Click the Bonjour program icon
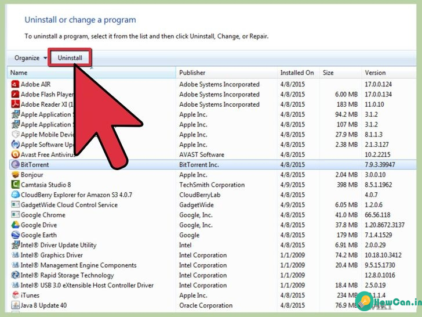 coord(15,175)
